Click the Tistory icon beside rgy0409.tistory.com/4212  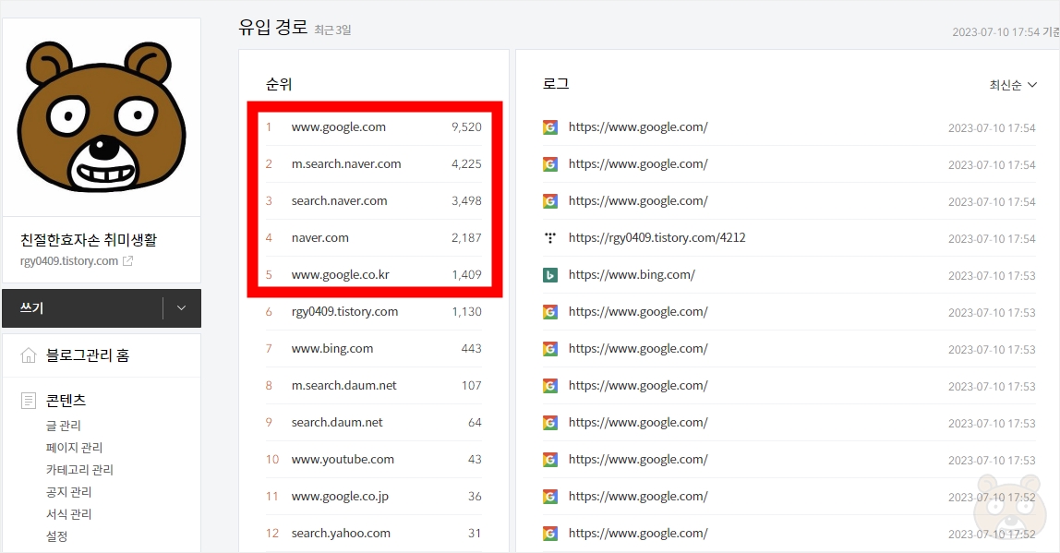[550, 238]
